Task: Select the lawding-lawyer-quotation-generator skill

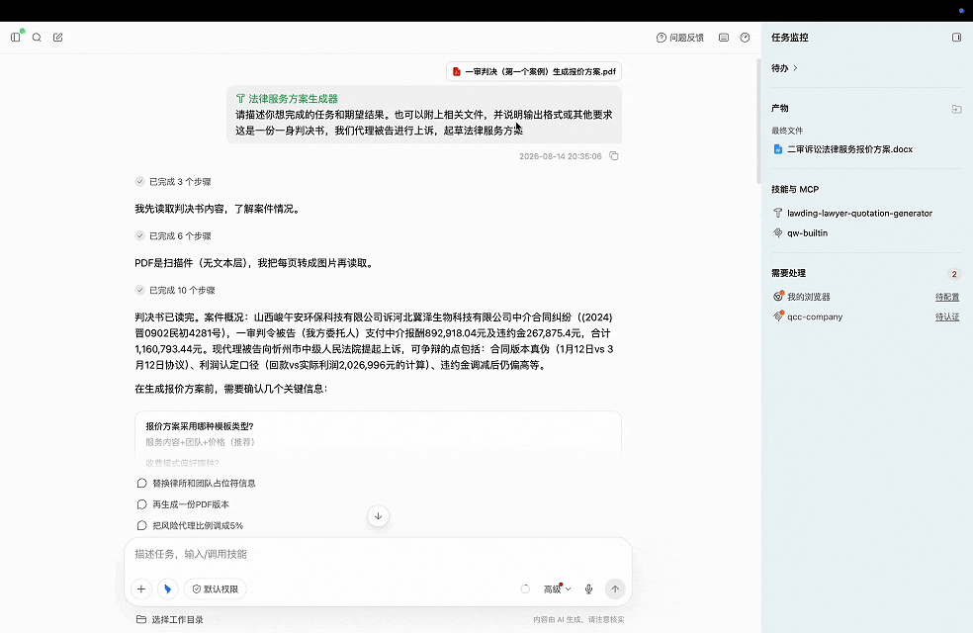Action: (x=852, y=213)
